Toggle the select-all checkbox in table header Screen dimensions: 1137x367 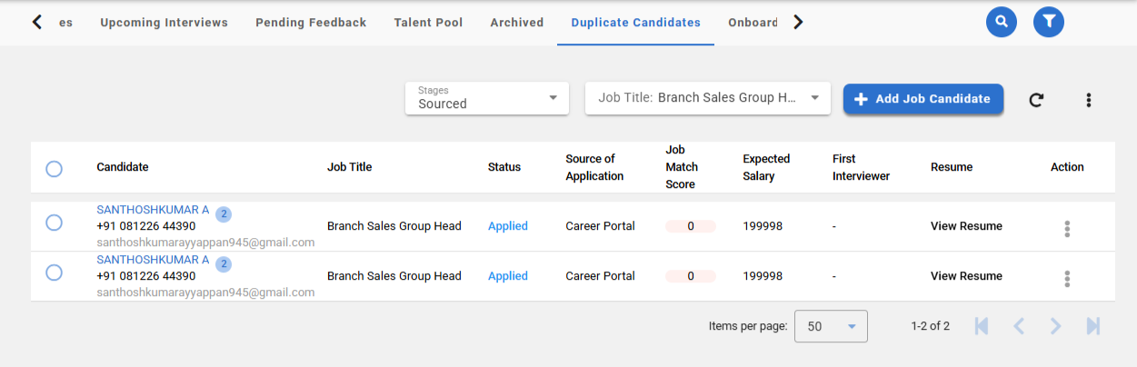click(x=54, y=168)
